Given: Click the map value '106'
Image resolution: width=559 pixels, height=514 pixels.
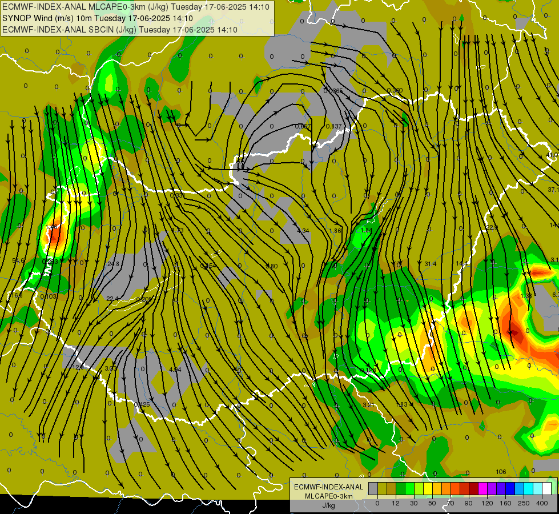Looking at the screenshot, I should point(501,472).
